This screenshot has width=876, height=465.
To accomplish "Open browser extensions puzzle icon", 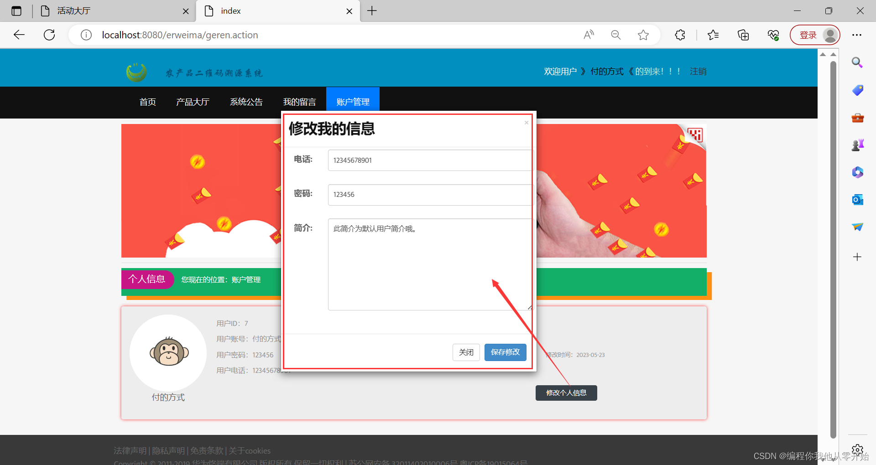I will (x=680, y=35).
